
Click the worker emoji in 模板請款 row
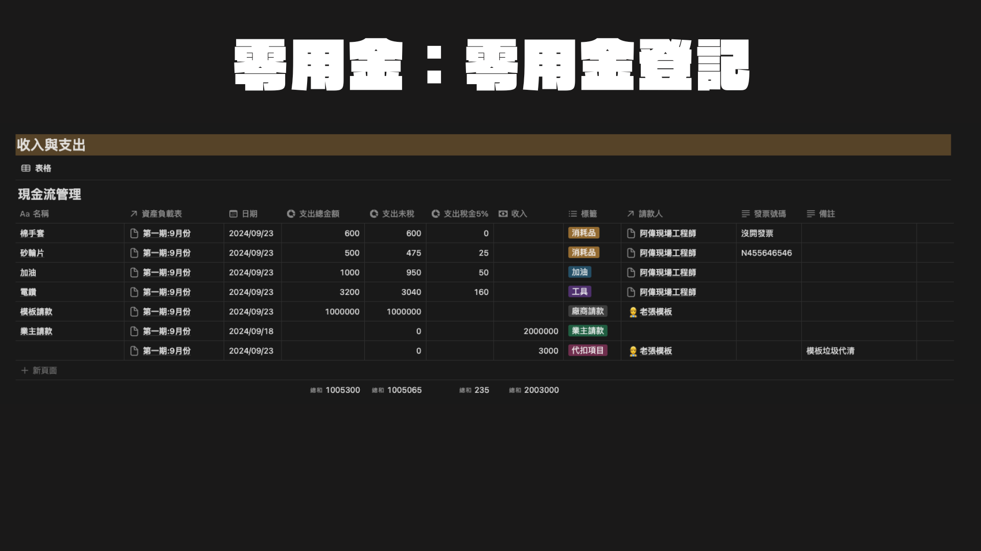633,312
